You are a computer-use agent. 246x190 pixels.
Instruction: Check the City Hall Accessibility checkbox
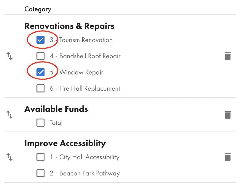tap(40, 157)
